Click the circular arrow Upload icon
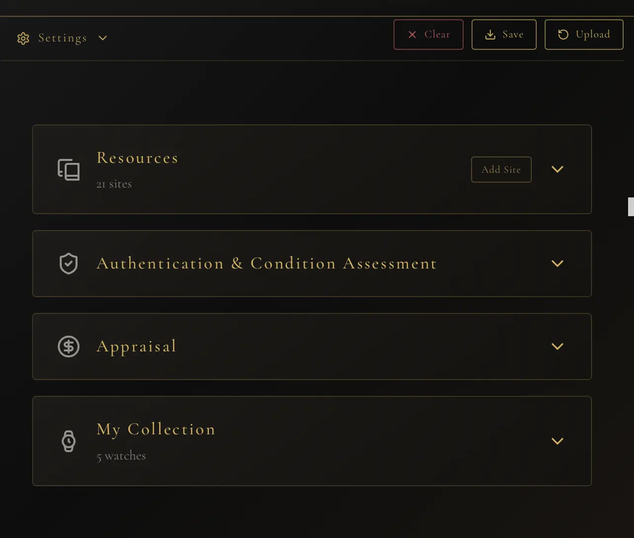Image resolution: width=634 pixels, height=538 pixels. 563,35
